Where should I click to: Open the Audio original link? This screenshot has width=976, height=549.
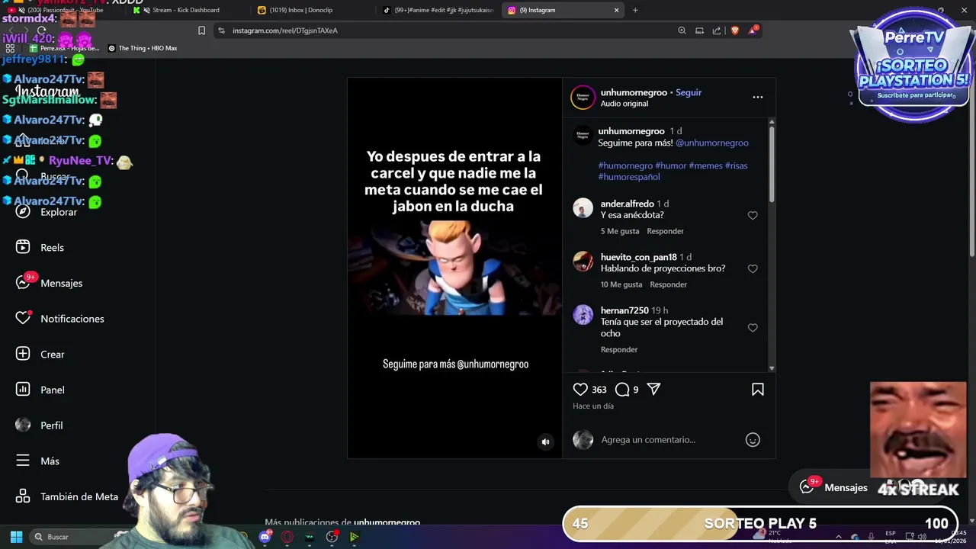(624, 104)
